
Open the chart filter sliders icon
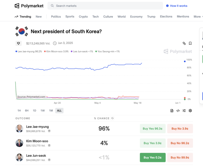pos(184,111)
